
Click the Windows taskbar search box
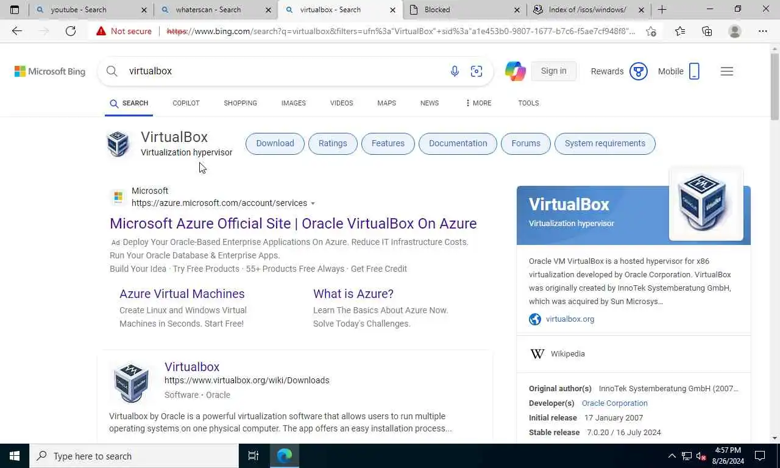[133, 456]
